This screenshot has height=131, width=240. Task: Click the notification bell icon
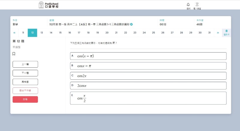click(x=188, y=4)
